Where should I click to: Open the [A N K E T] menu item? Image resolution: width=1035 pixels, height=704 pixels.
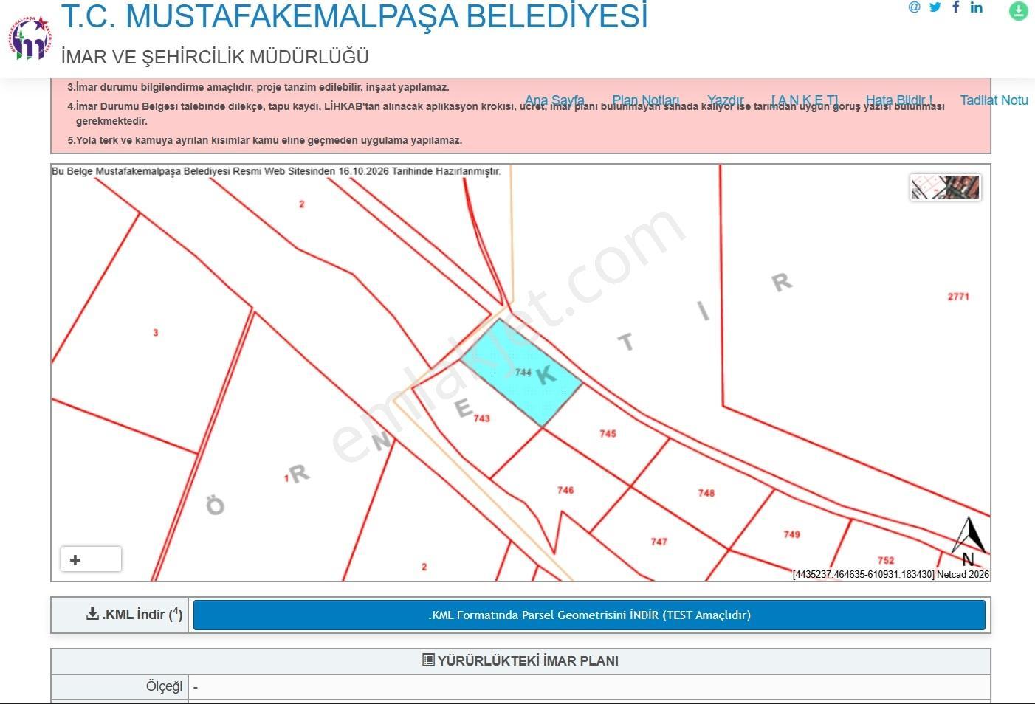[805, 100]
